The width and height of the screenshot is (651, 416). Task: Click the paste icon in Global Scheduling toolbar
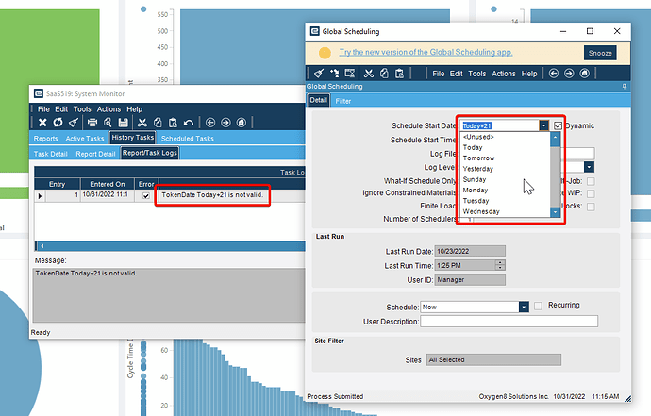(399, 74)
